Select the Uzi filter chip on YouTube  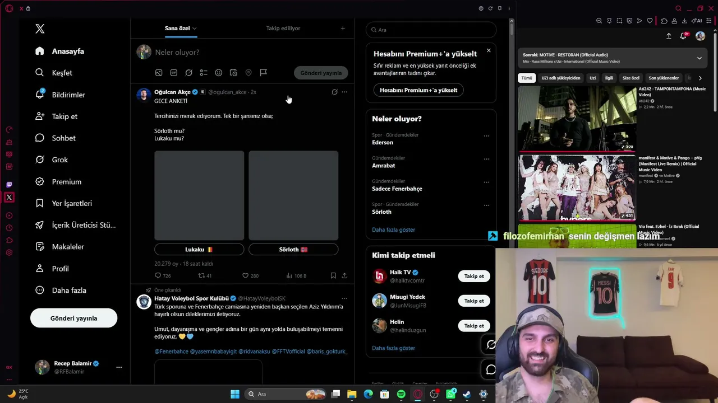coord(592,78)
